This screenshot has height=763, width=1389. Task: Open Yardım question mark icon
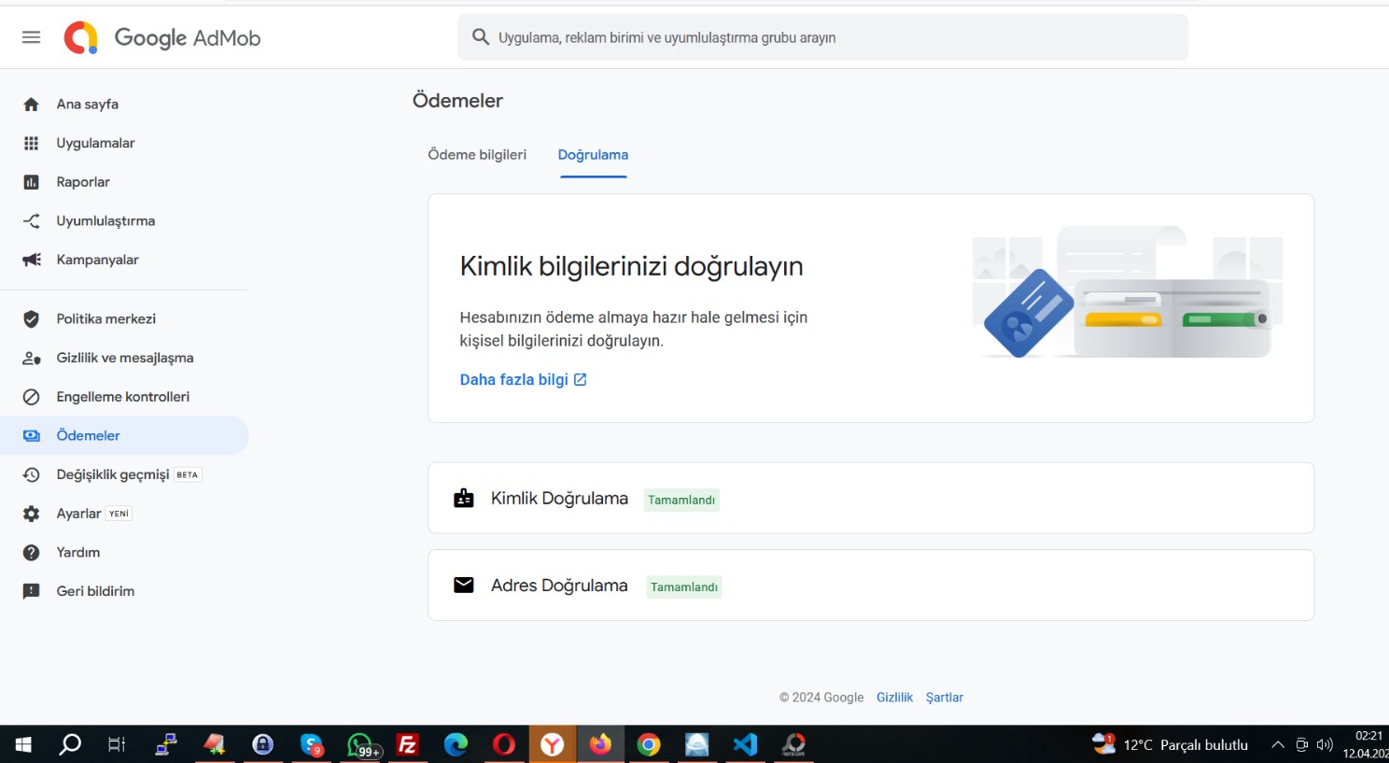click(x=31, y=553)
